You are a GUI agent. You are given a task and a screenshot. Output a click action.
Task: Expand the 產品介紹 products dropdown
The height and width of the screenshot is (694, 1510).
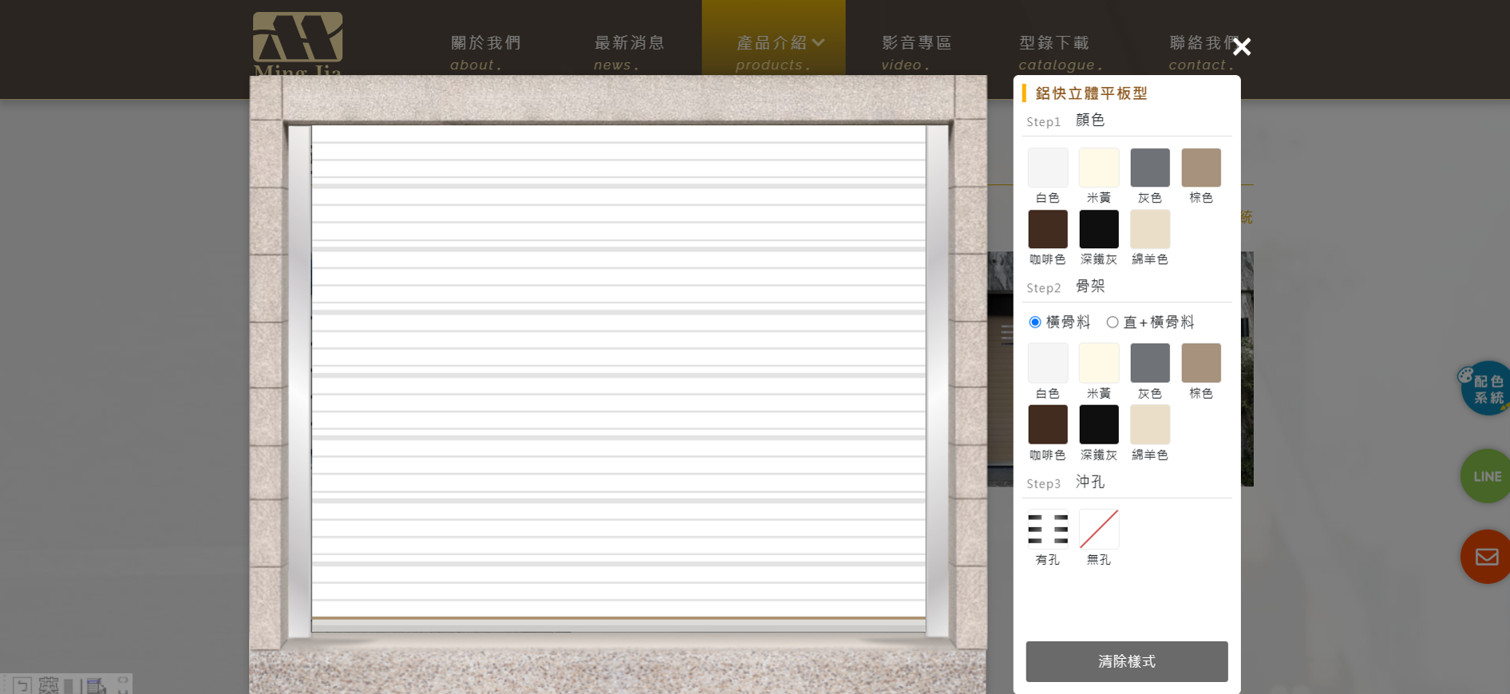(x=773, y=51)
